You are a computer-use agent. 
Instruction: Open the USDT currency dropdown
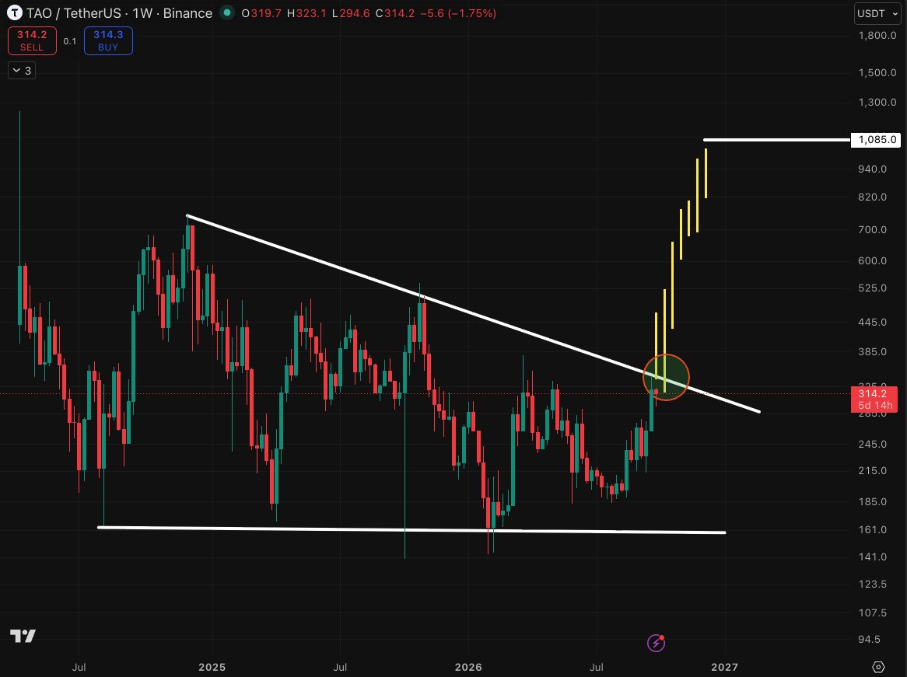click(x=877, y=13)
